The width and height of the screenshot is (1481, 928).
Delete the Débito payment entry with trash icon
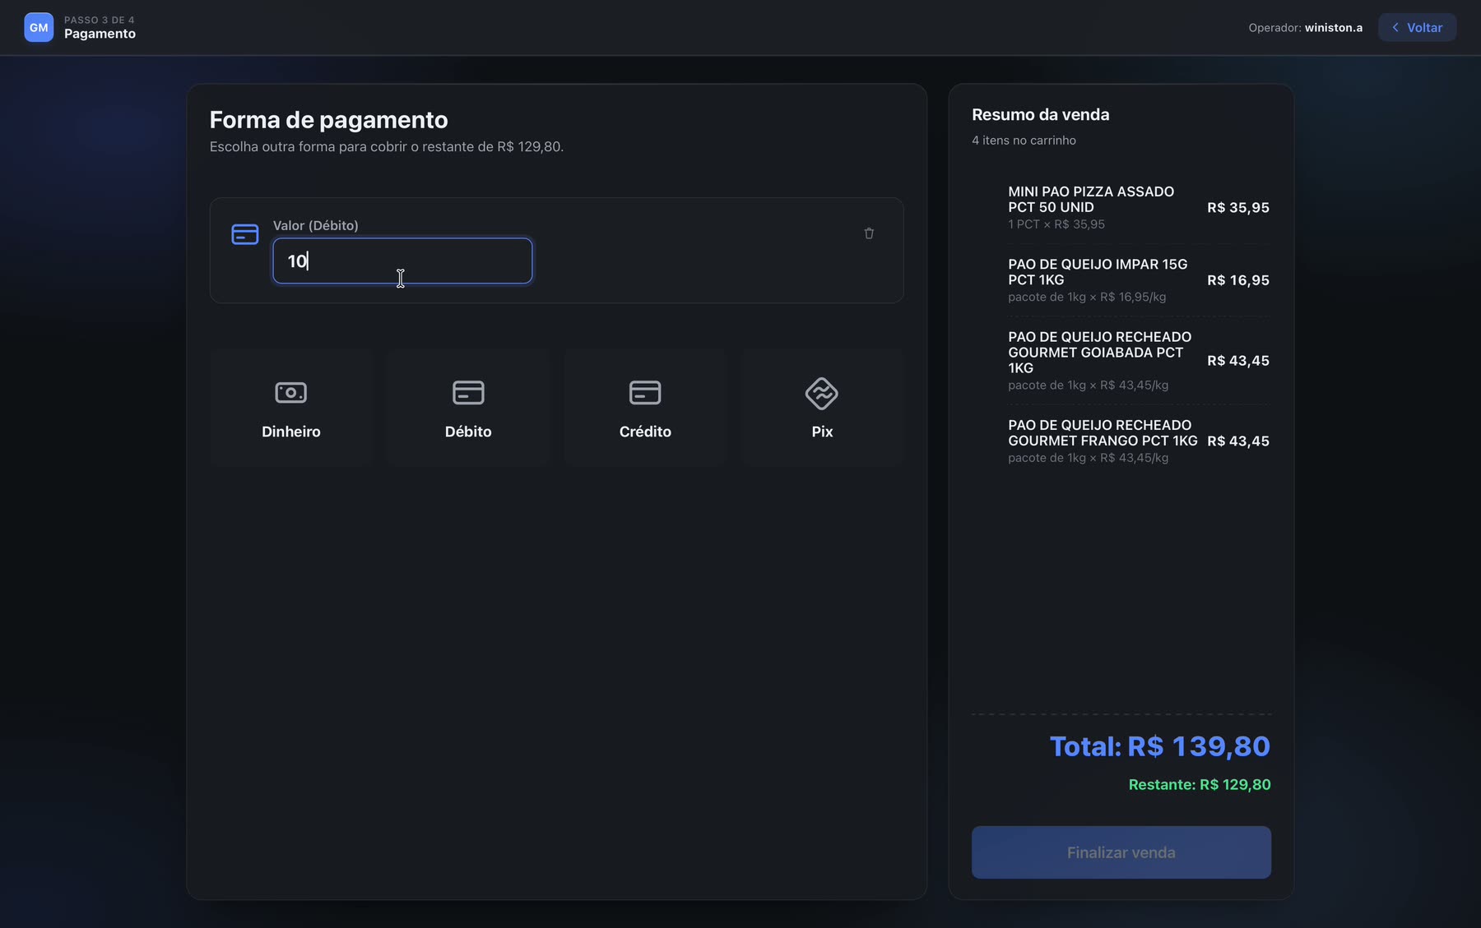869,233
